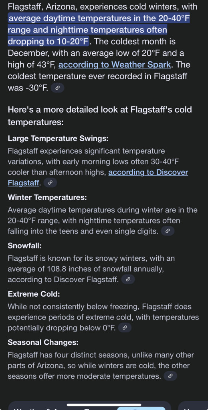The width and height of the screenshot is (208, 410).
Task: Tap the highlighted average daytime temperatures text
Action: pos(99,30)
